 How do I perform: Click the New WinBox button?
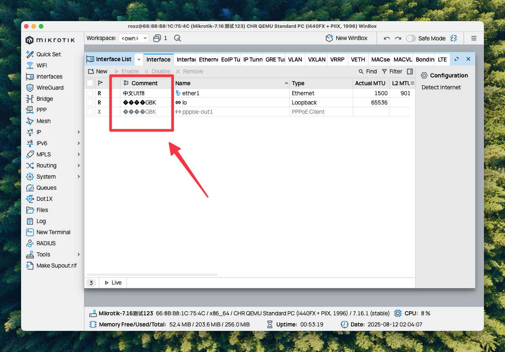347,38
